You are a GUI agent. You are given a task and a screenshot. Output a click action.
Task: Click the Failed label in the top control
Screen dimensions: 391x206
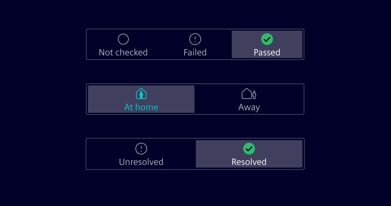pyautogui.click(x=195, y=52)
